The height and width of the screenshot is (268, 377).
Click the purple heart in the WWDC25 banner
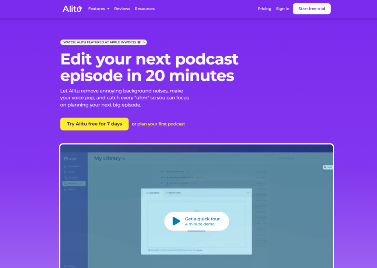click(139, 42)
